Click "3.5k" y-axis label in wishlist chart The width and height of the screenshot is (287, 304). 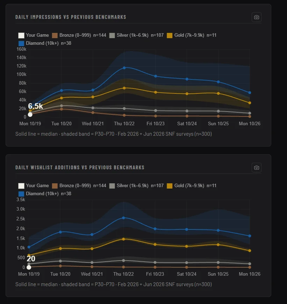point(21,200)
